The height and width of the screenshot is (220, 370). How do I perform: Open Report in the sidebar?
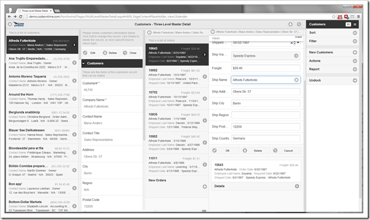[332, 69]
